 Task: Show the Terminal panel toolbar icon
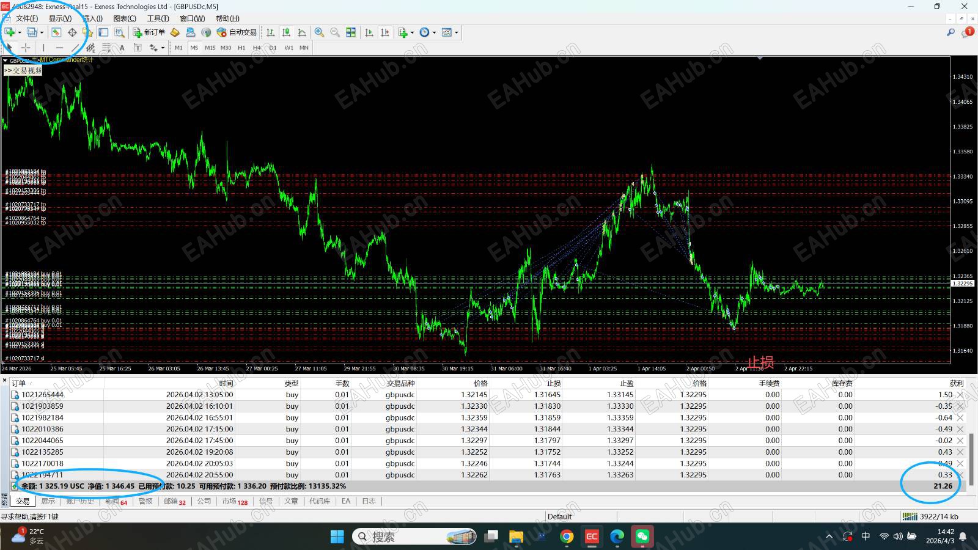coord(103,32)
